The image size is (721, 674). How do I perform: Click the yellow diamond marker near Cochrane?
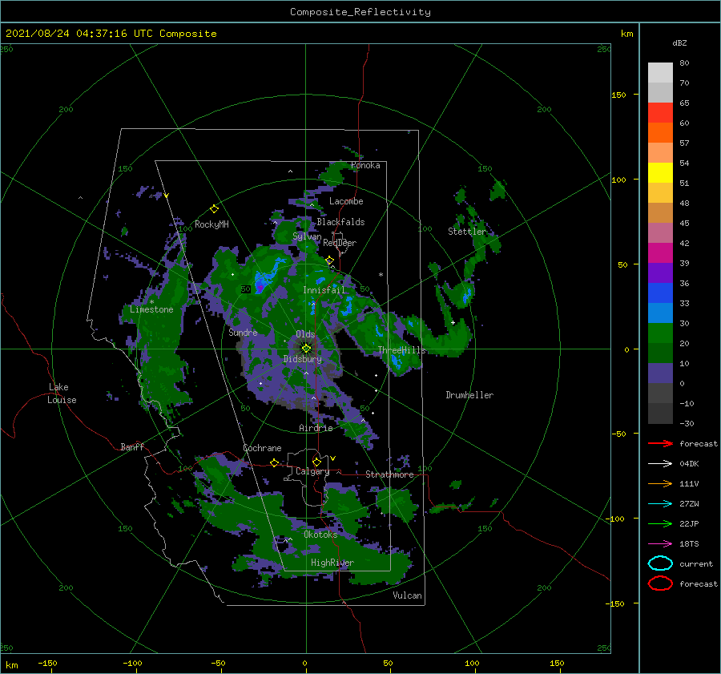tap(274, 462)
